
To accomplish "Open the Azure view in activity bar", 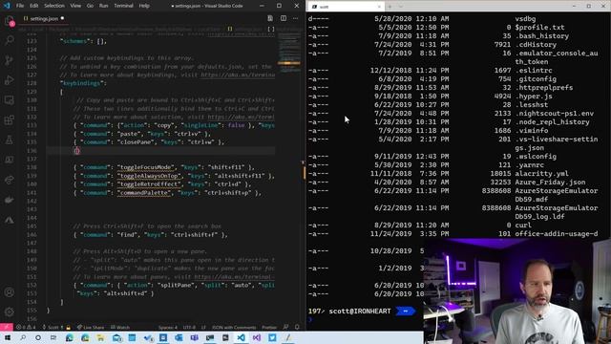I will point(10,220).
